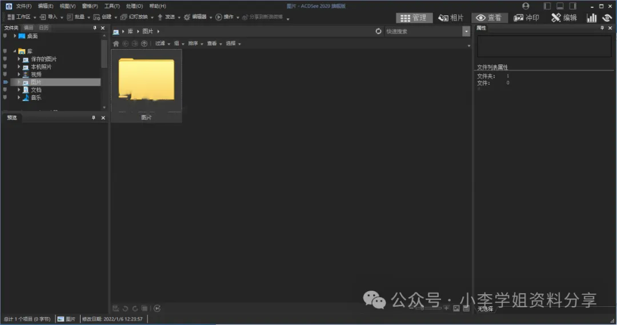Open the 文件(F) menu

(x=23, y=6)
